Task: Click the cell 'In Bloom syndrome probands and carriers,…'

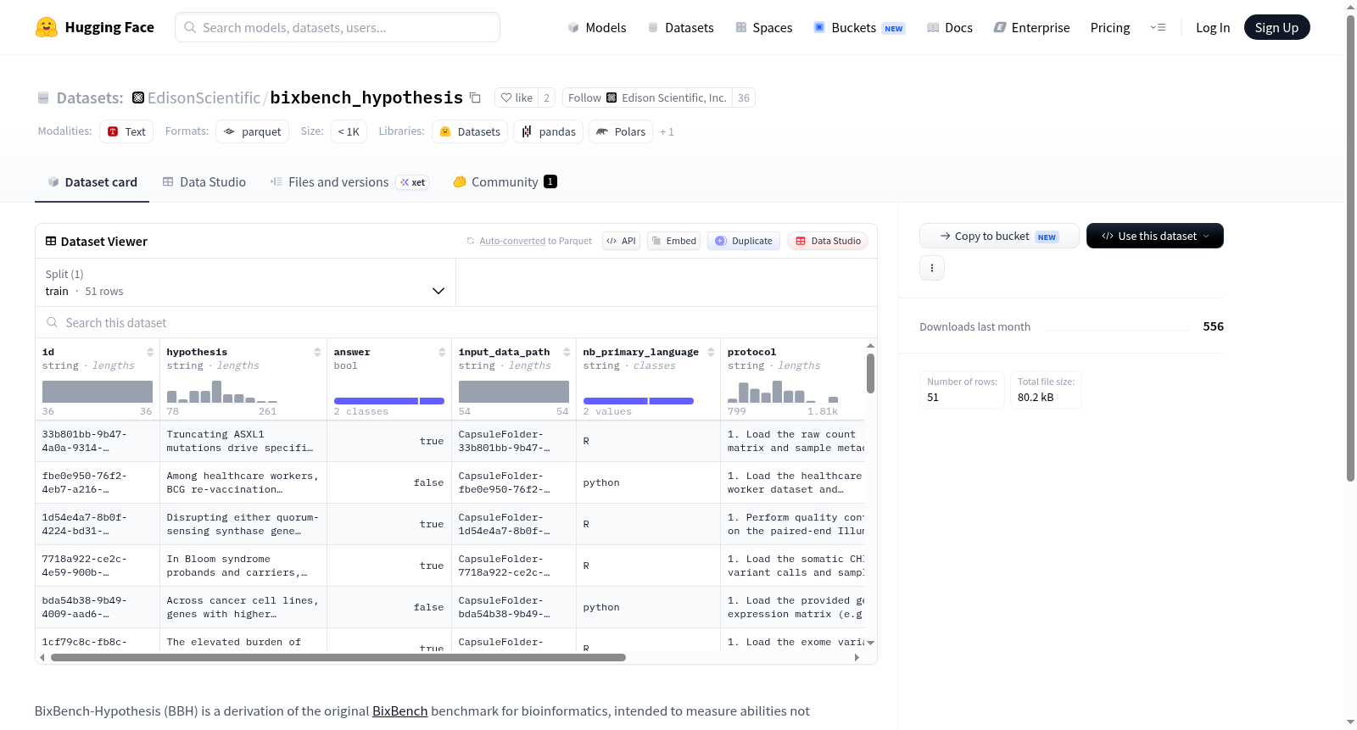Action: click(x=243, y=566)
